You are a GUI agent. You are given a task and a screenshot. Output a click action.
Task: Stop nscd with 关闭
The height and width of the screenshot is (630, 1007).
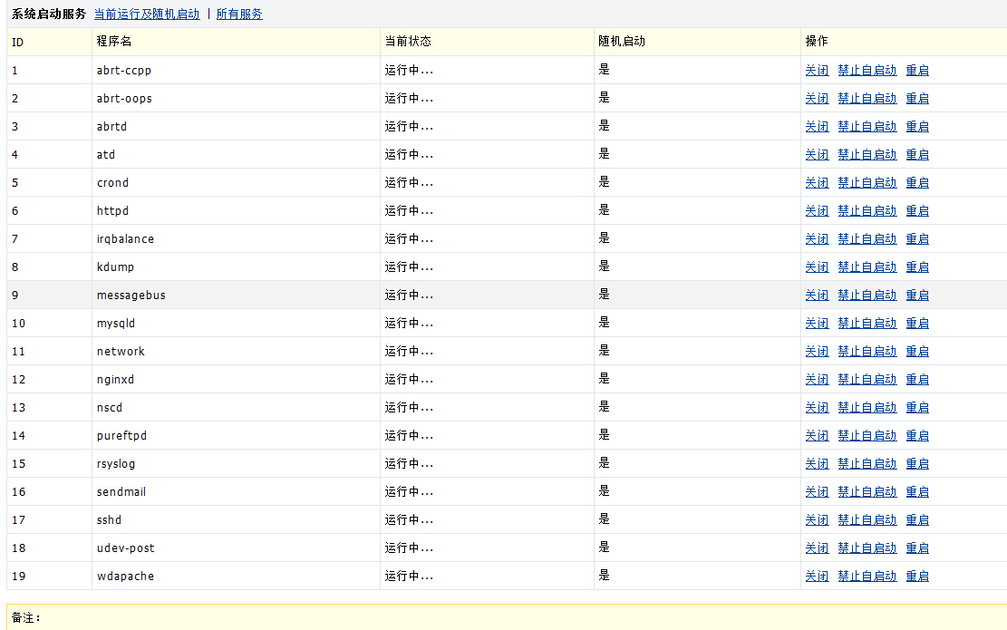[x=817, y=408]
